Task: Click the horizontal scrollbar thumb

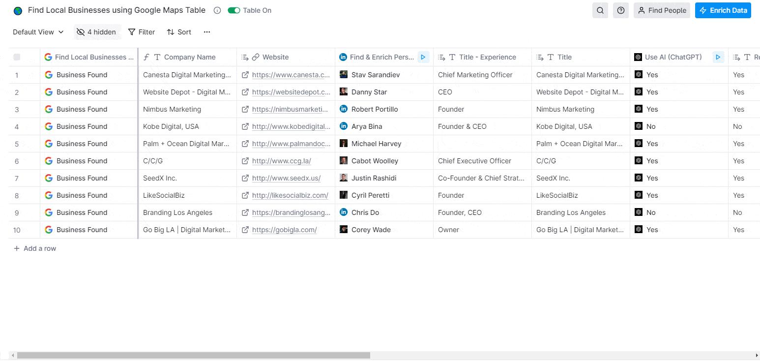Action: click(193, 355)
